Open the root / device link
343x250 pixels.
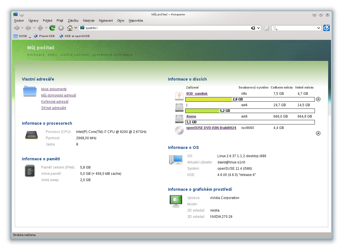coord(187,105)
